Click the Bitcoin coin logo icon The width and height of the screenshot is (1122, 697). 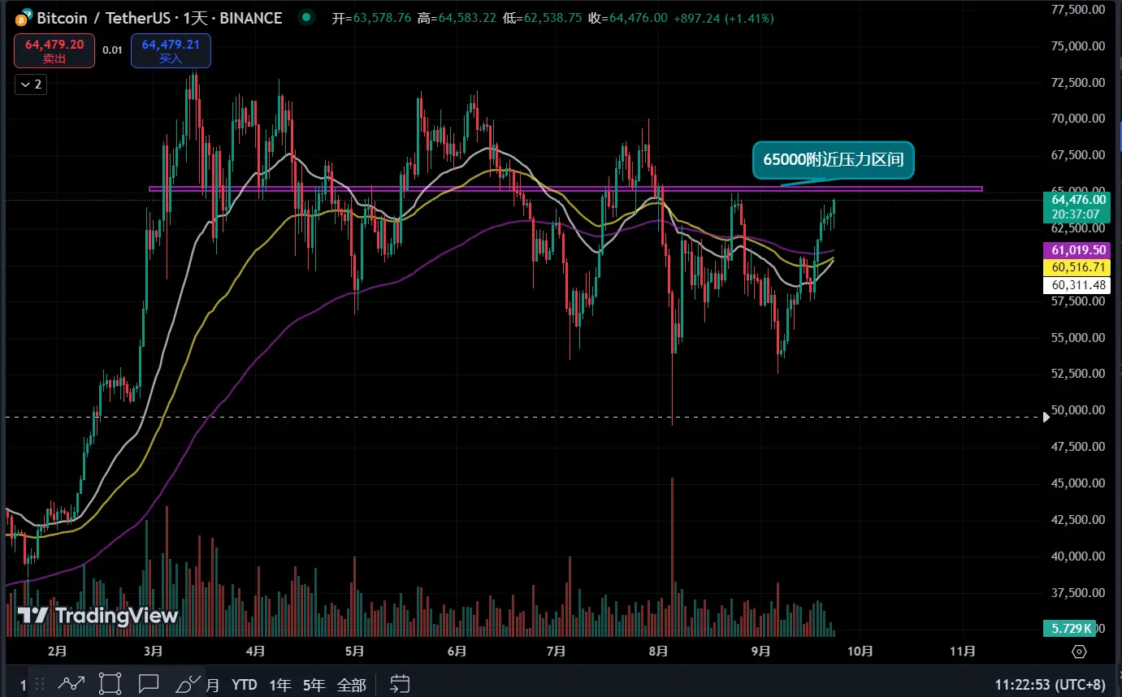tap(24, 18)
